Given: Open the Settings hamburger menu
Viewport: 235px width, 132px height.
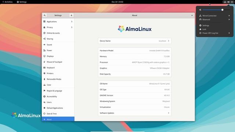Looking at the screenshot, I should point(71,15).
